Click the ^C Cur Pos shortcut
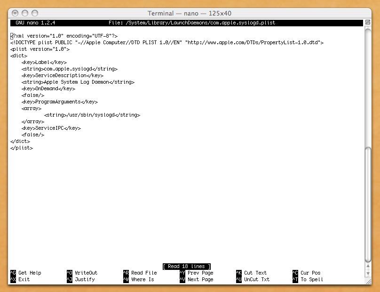Viewport: 380px width, 292px height. click(307, 273)
